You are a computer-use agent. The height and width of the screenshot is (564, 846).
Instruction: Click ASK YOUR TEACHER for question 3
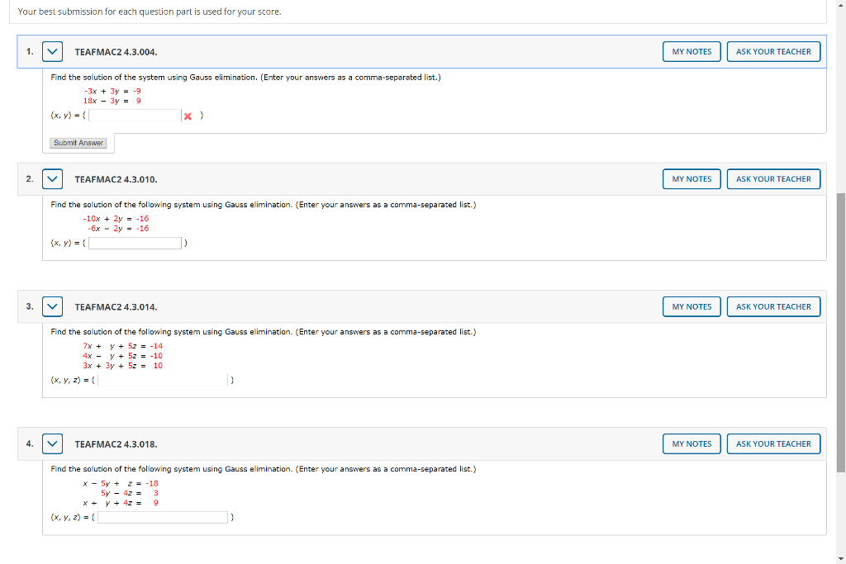tap(773, 306)
